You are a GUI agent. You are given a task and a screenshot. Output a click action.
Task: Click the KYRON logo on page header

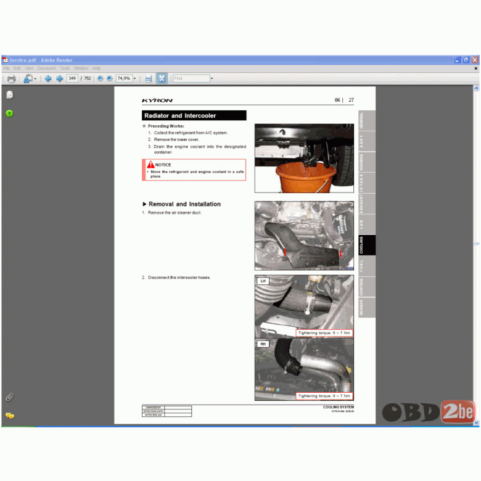pyautogui.click(x=157, y=101)
